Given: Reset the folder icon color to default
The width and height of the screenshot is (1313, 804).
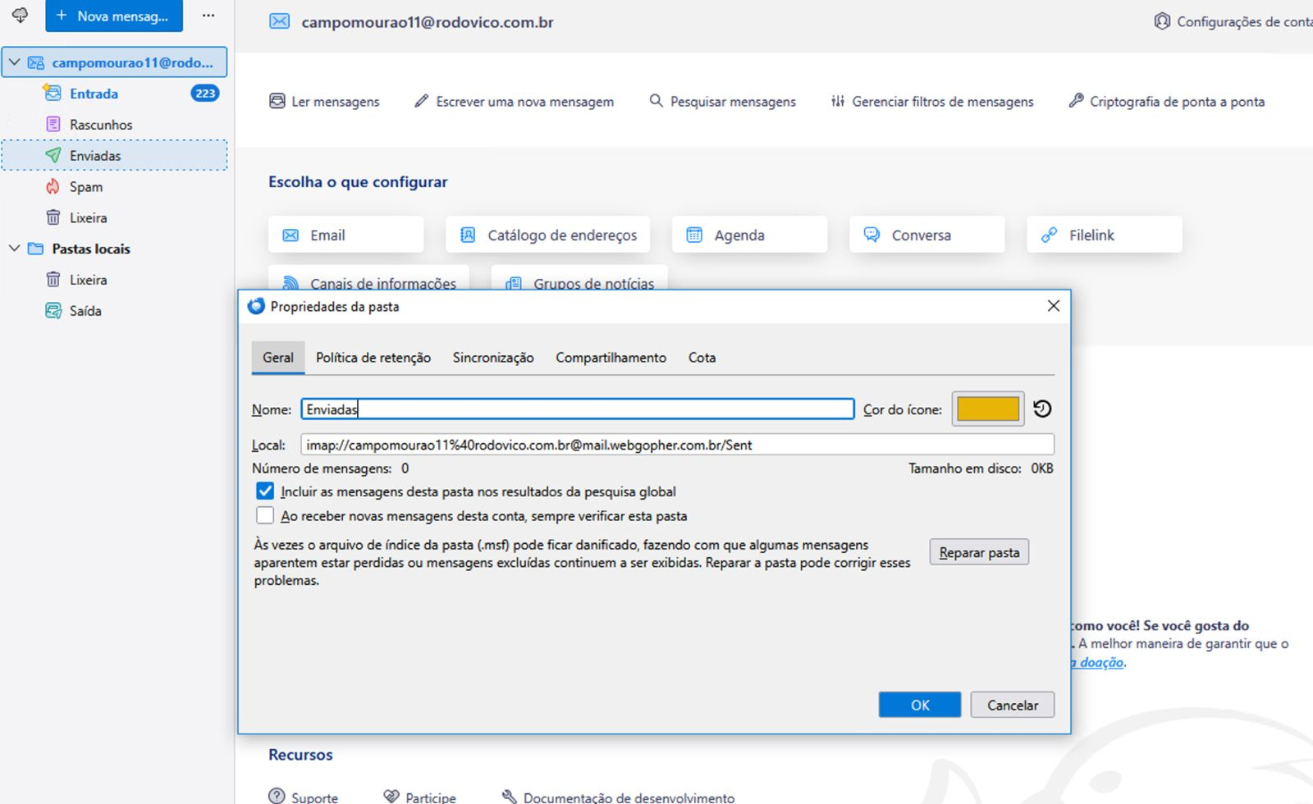Looking at the screenshot, I should pyautogui.click(x=1042, y=409).
